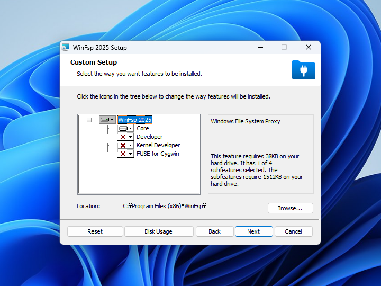Close the WinFsp 2025 Setup window
The image size is (381, 286).
(x=309, y=48)
